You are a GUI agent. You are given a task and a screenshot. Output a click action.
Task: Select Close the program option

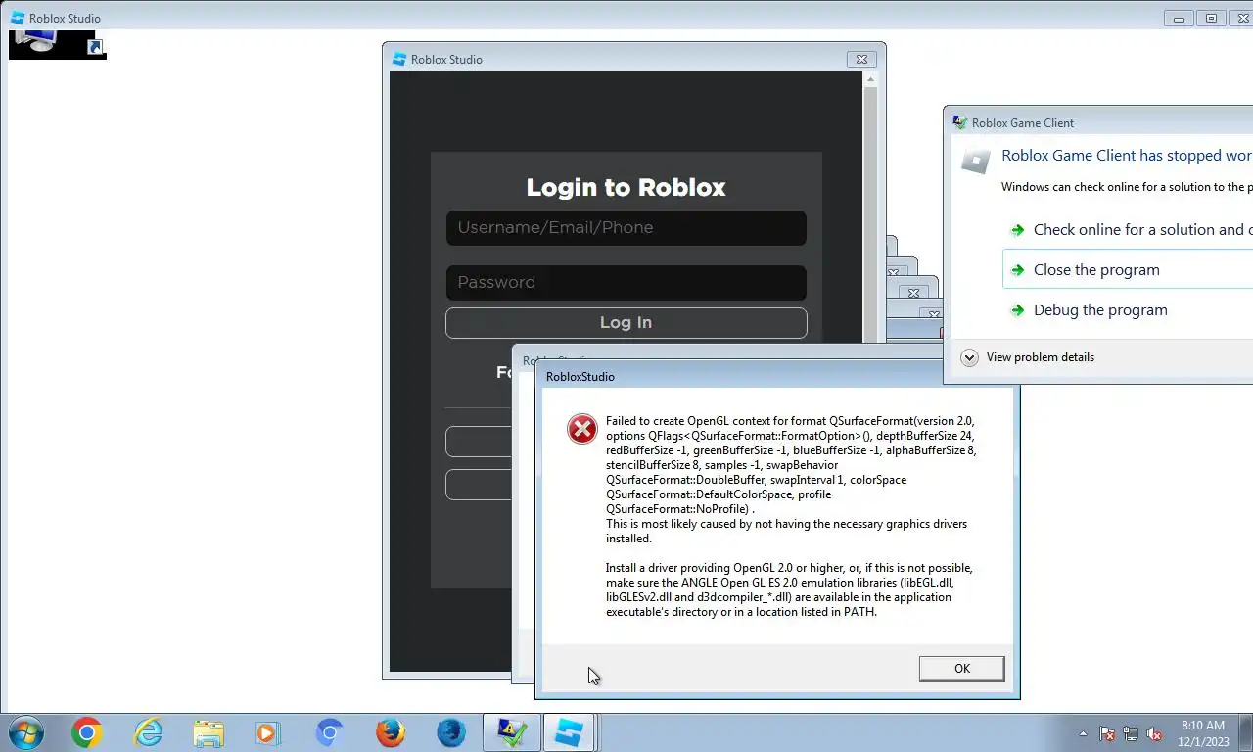1128,269
